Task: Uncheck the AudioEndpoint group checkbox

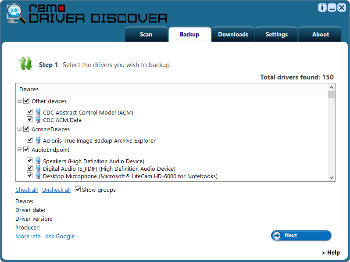Action: pyautogui.click(x=26, y=149)
